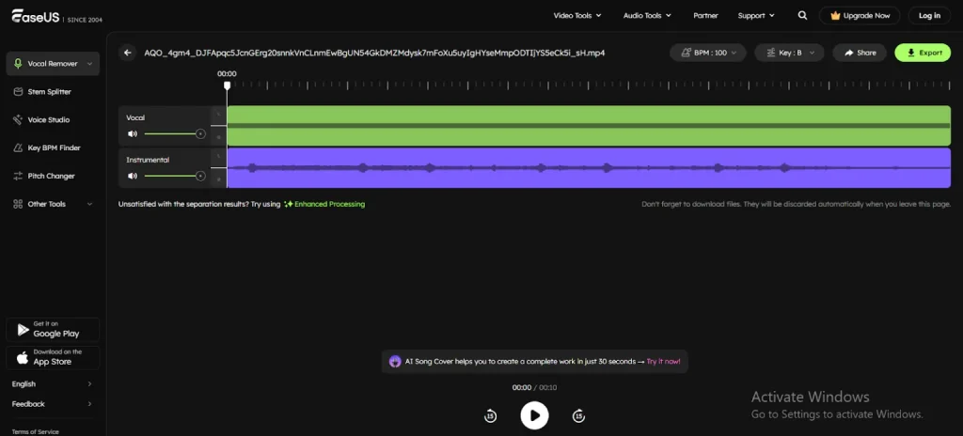Viewport: 963px width, 436px height.
Task: Expand the Vocal Remover sidebar dropdown
Action: [53, 64]
